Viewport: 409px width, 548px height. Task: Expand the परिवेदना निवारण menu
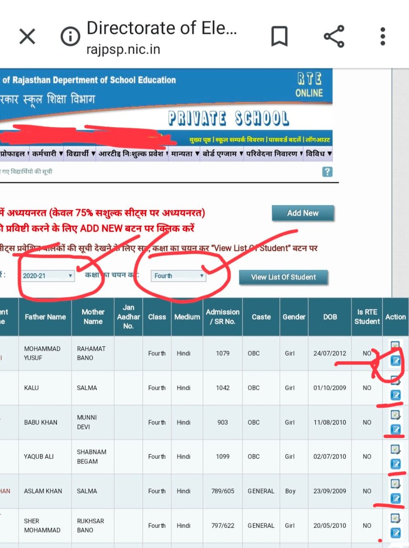(274, 154)
